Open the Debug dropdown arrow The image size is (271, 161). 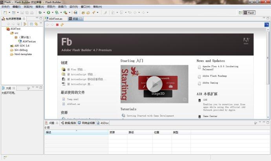44,13
